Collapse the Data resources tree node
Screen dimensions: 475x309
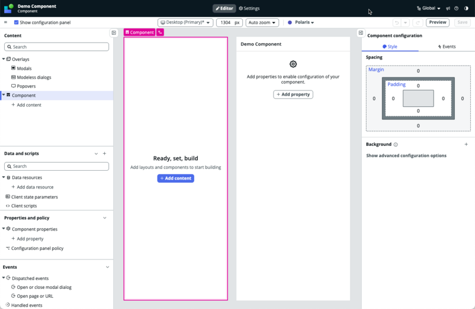4,177
